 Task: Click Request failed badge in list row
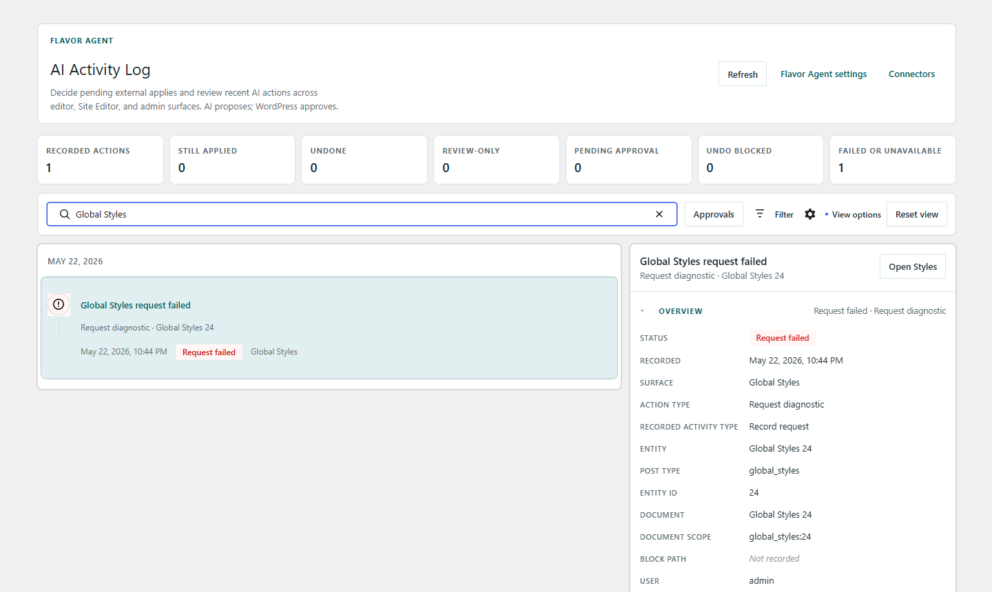tap(209, 352)
